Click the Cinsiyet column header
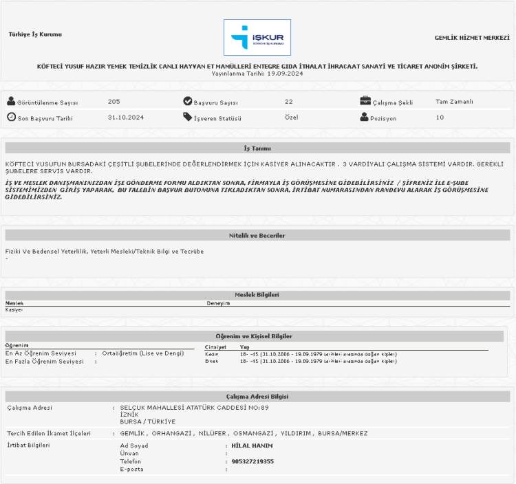The image size is (516, 484). [215, 347]
